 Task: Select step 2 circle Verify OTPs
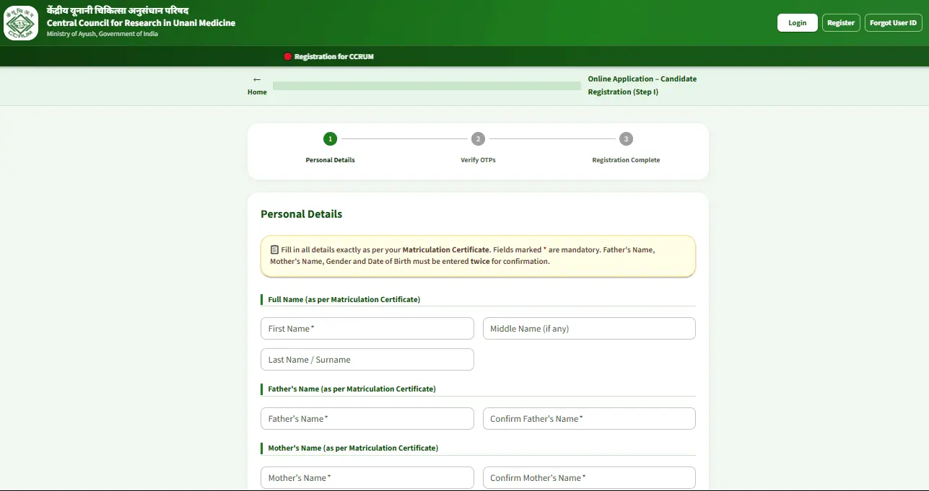click(478, 138)
